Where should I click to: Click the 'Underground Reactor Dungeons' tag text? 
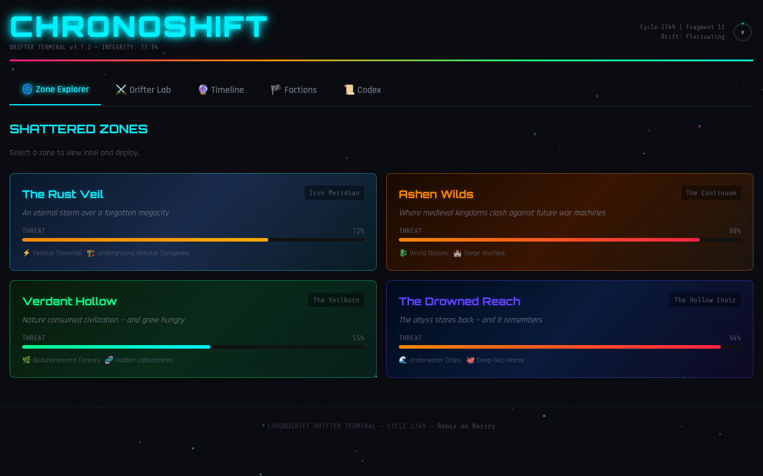coord(143,253)
